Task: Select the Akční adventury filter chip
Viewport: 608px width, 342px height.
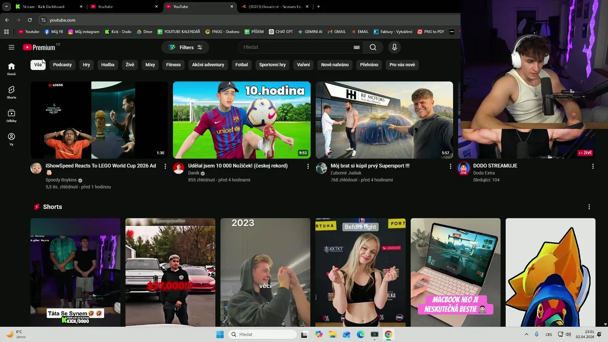Action: pyautogui.click(x=208, y=65)
